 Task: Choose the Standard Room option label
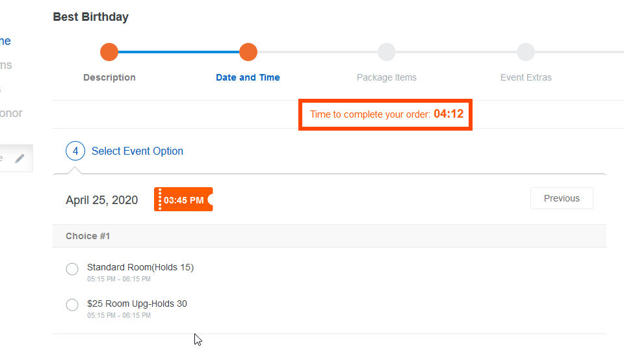point(140,267)
